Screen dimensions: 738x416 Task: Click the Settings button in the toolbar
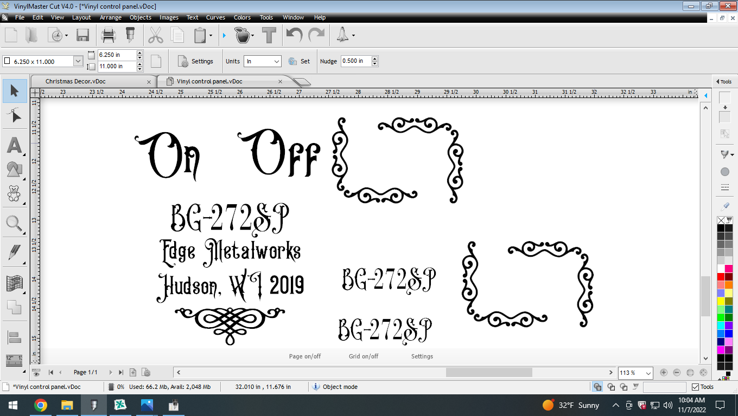coord(195,61)
